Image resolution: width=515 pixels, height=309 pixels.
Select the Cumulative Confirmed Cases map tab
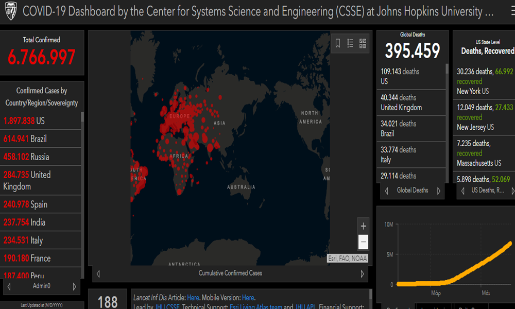click(x=230, y=273)
